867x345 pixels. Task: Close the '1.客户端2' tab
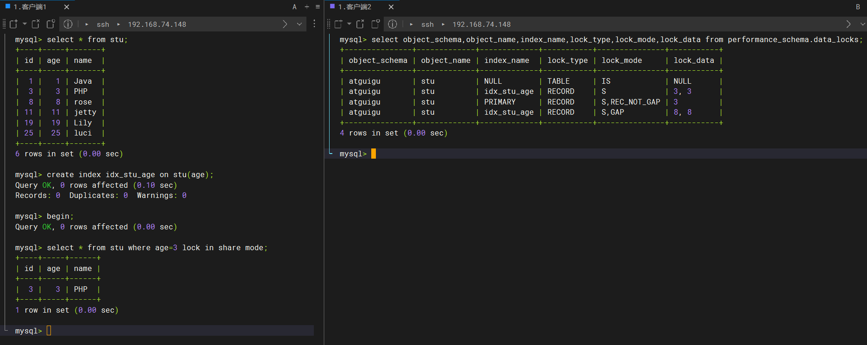point(391,7)
